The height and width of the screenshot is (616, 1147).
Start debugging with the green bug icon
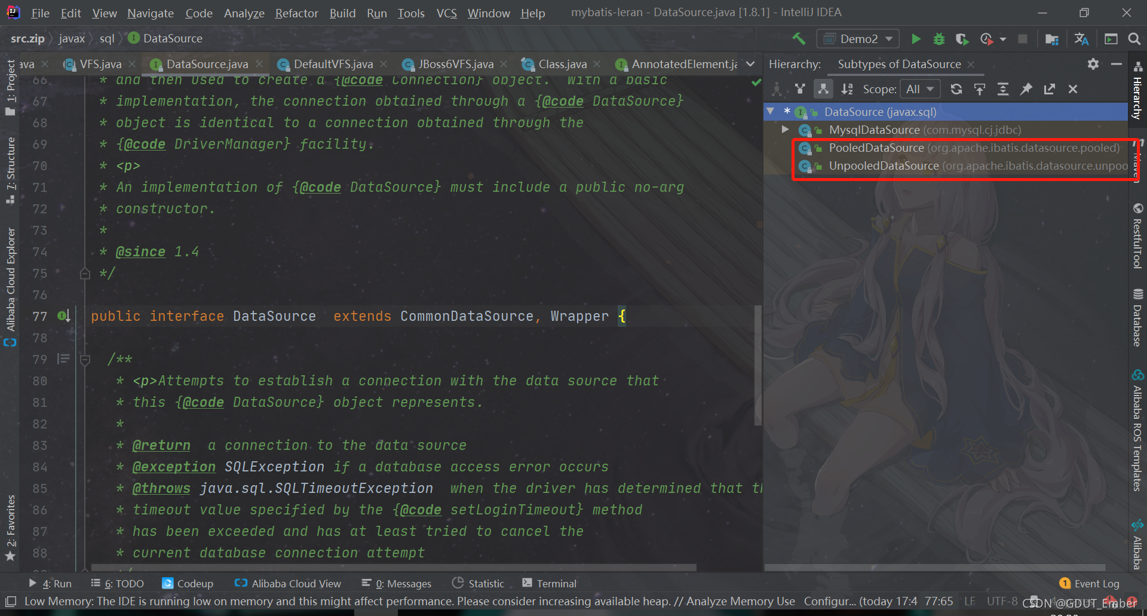[939, 39]
